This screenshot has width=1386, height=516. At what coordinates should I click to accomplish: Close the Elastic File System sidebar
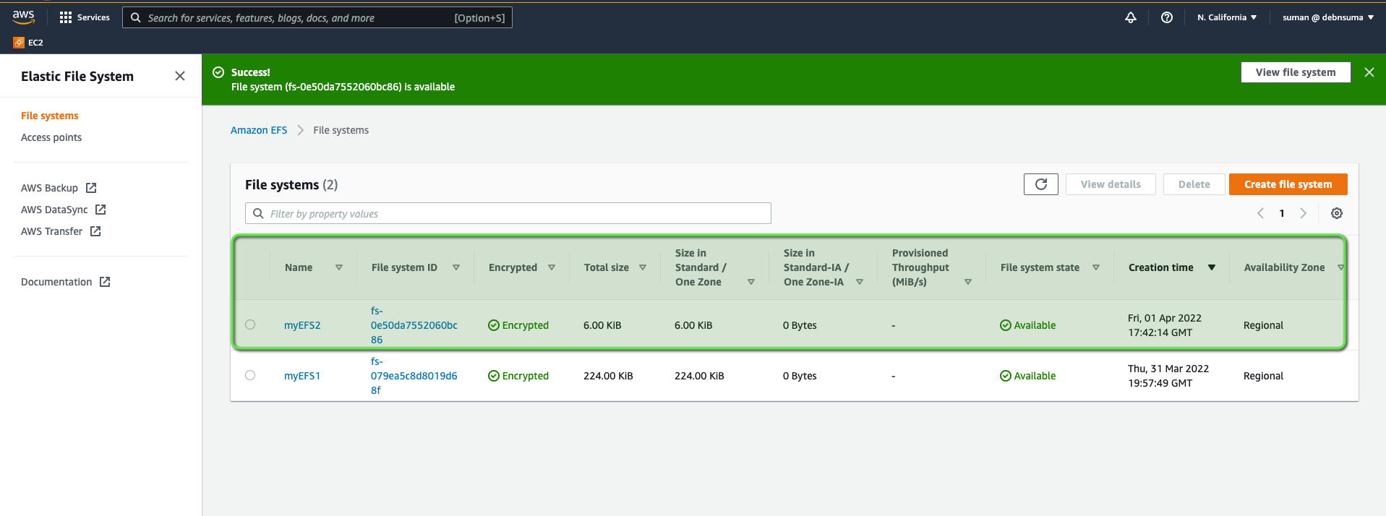(x=180, y=76)
